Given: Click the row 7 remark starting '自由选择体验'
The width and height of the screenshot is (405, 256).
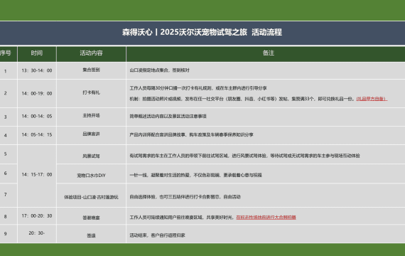Looking at the screenshot, I should coord(185,197).
